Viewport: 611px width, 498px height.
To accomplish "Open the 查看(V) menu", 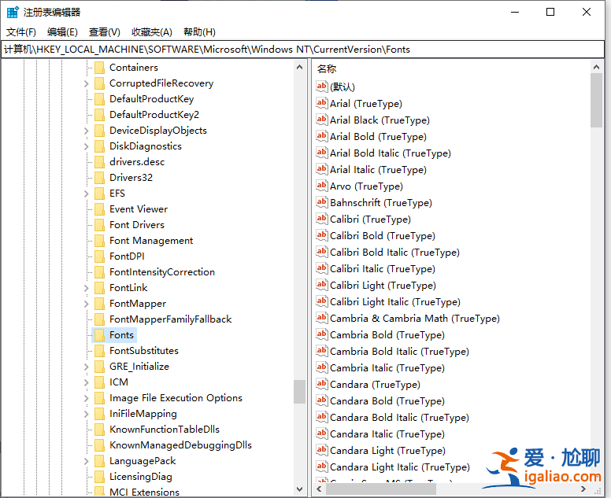I will click(x=105, y=32).
